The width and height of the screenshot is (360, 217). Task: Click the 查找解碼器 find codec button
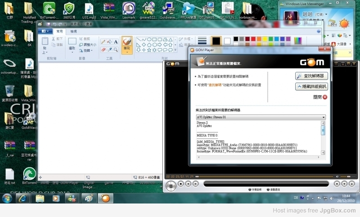pos(311,76)
